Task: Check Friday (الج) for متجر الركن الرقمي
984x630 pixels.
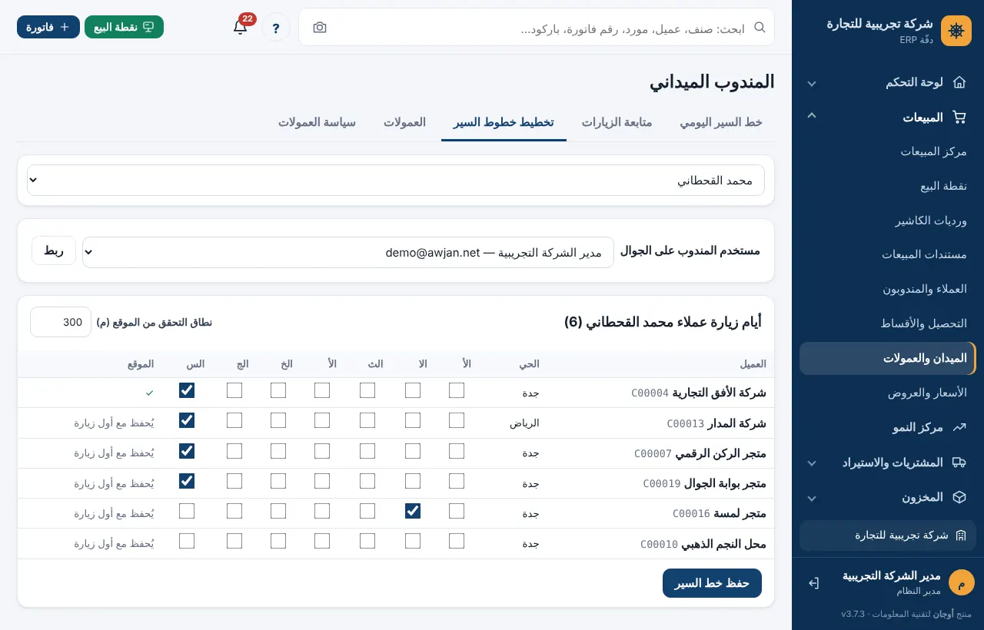Action: [234, 451]
